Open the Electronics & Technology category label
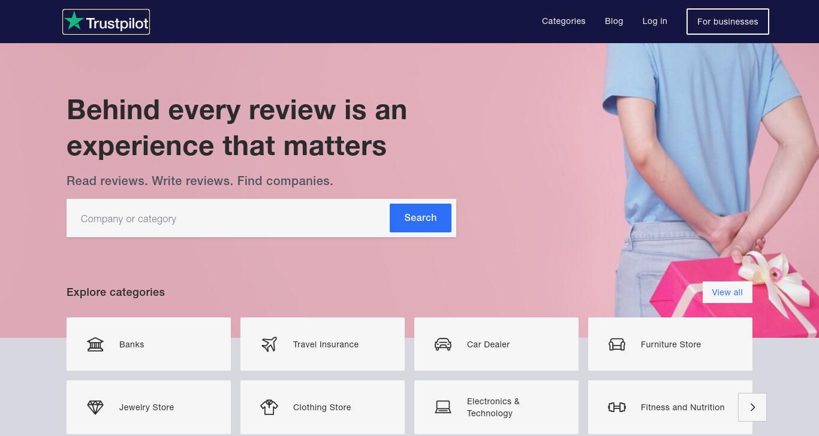This screenshot has width=819, height=436. coord(493,407)
